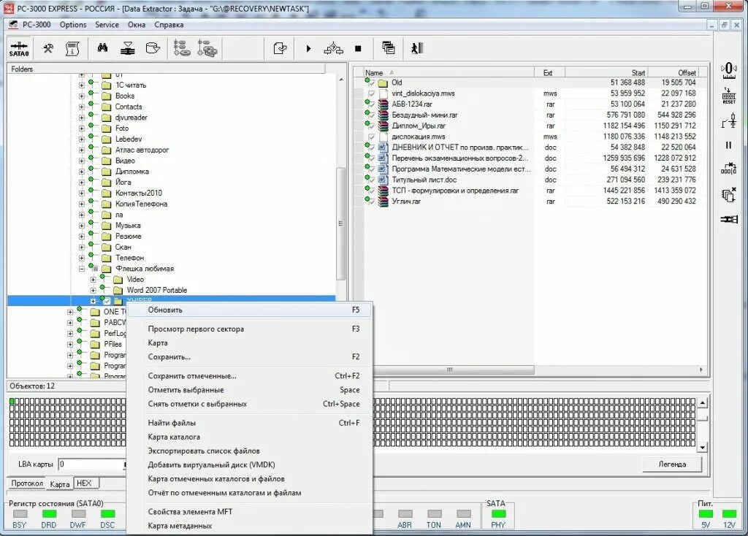The height and width of the screenshot is (536, 748).
Task: Choose Свойства элемента MFT menu entry
Action: 250,512
